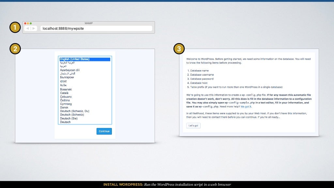Click the MAMP window title text
The height and width of the screenshot is (188, 334).
tap(89, 23)
